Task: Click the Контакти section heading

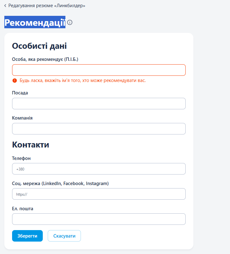Action: (30, 145)
